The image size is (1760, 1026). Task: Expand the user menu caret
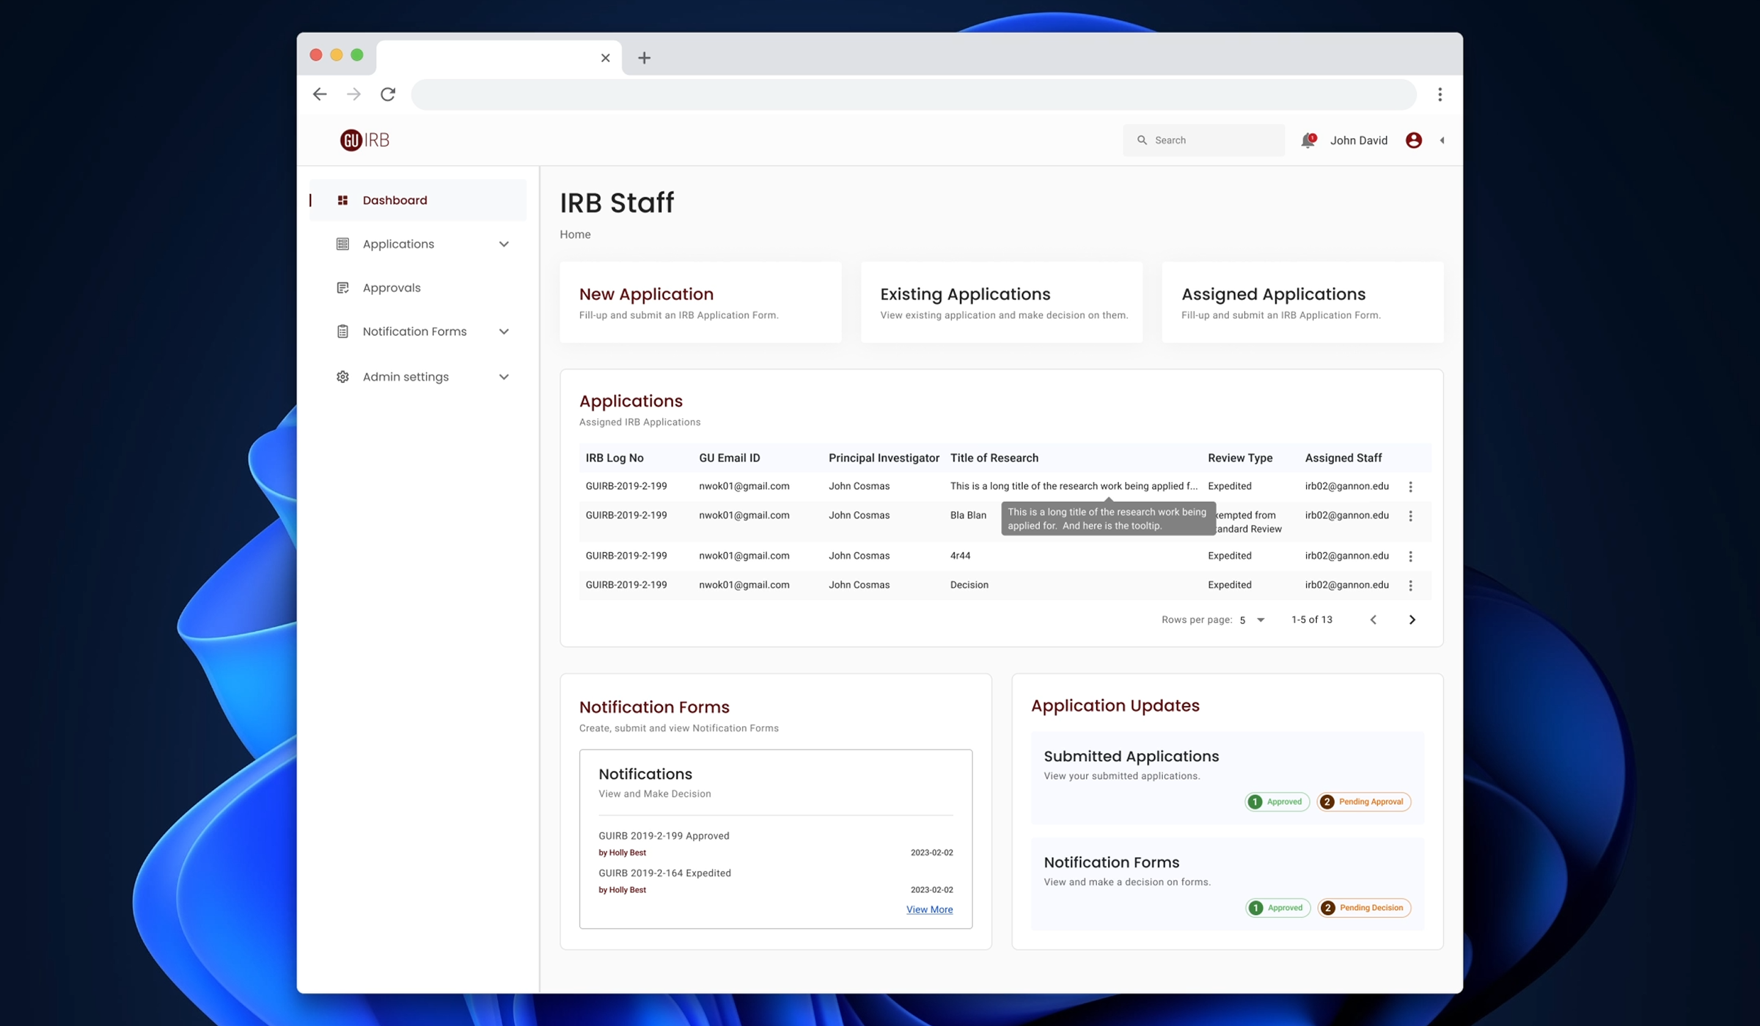[x=1442, y=140]
